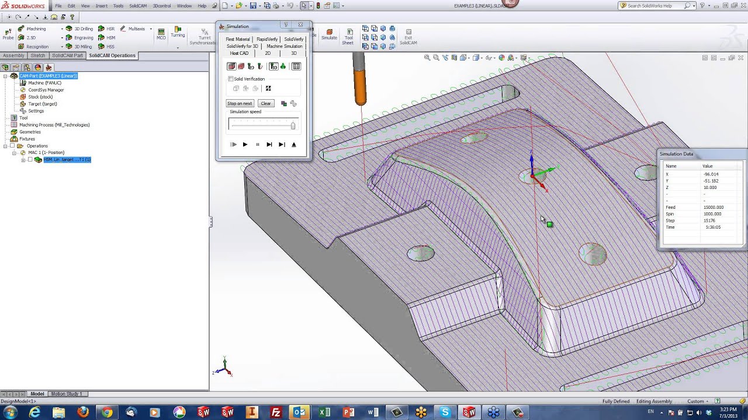Click the Stop on next button
This screenshot has height=420, width=748.
pos(240,103)
